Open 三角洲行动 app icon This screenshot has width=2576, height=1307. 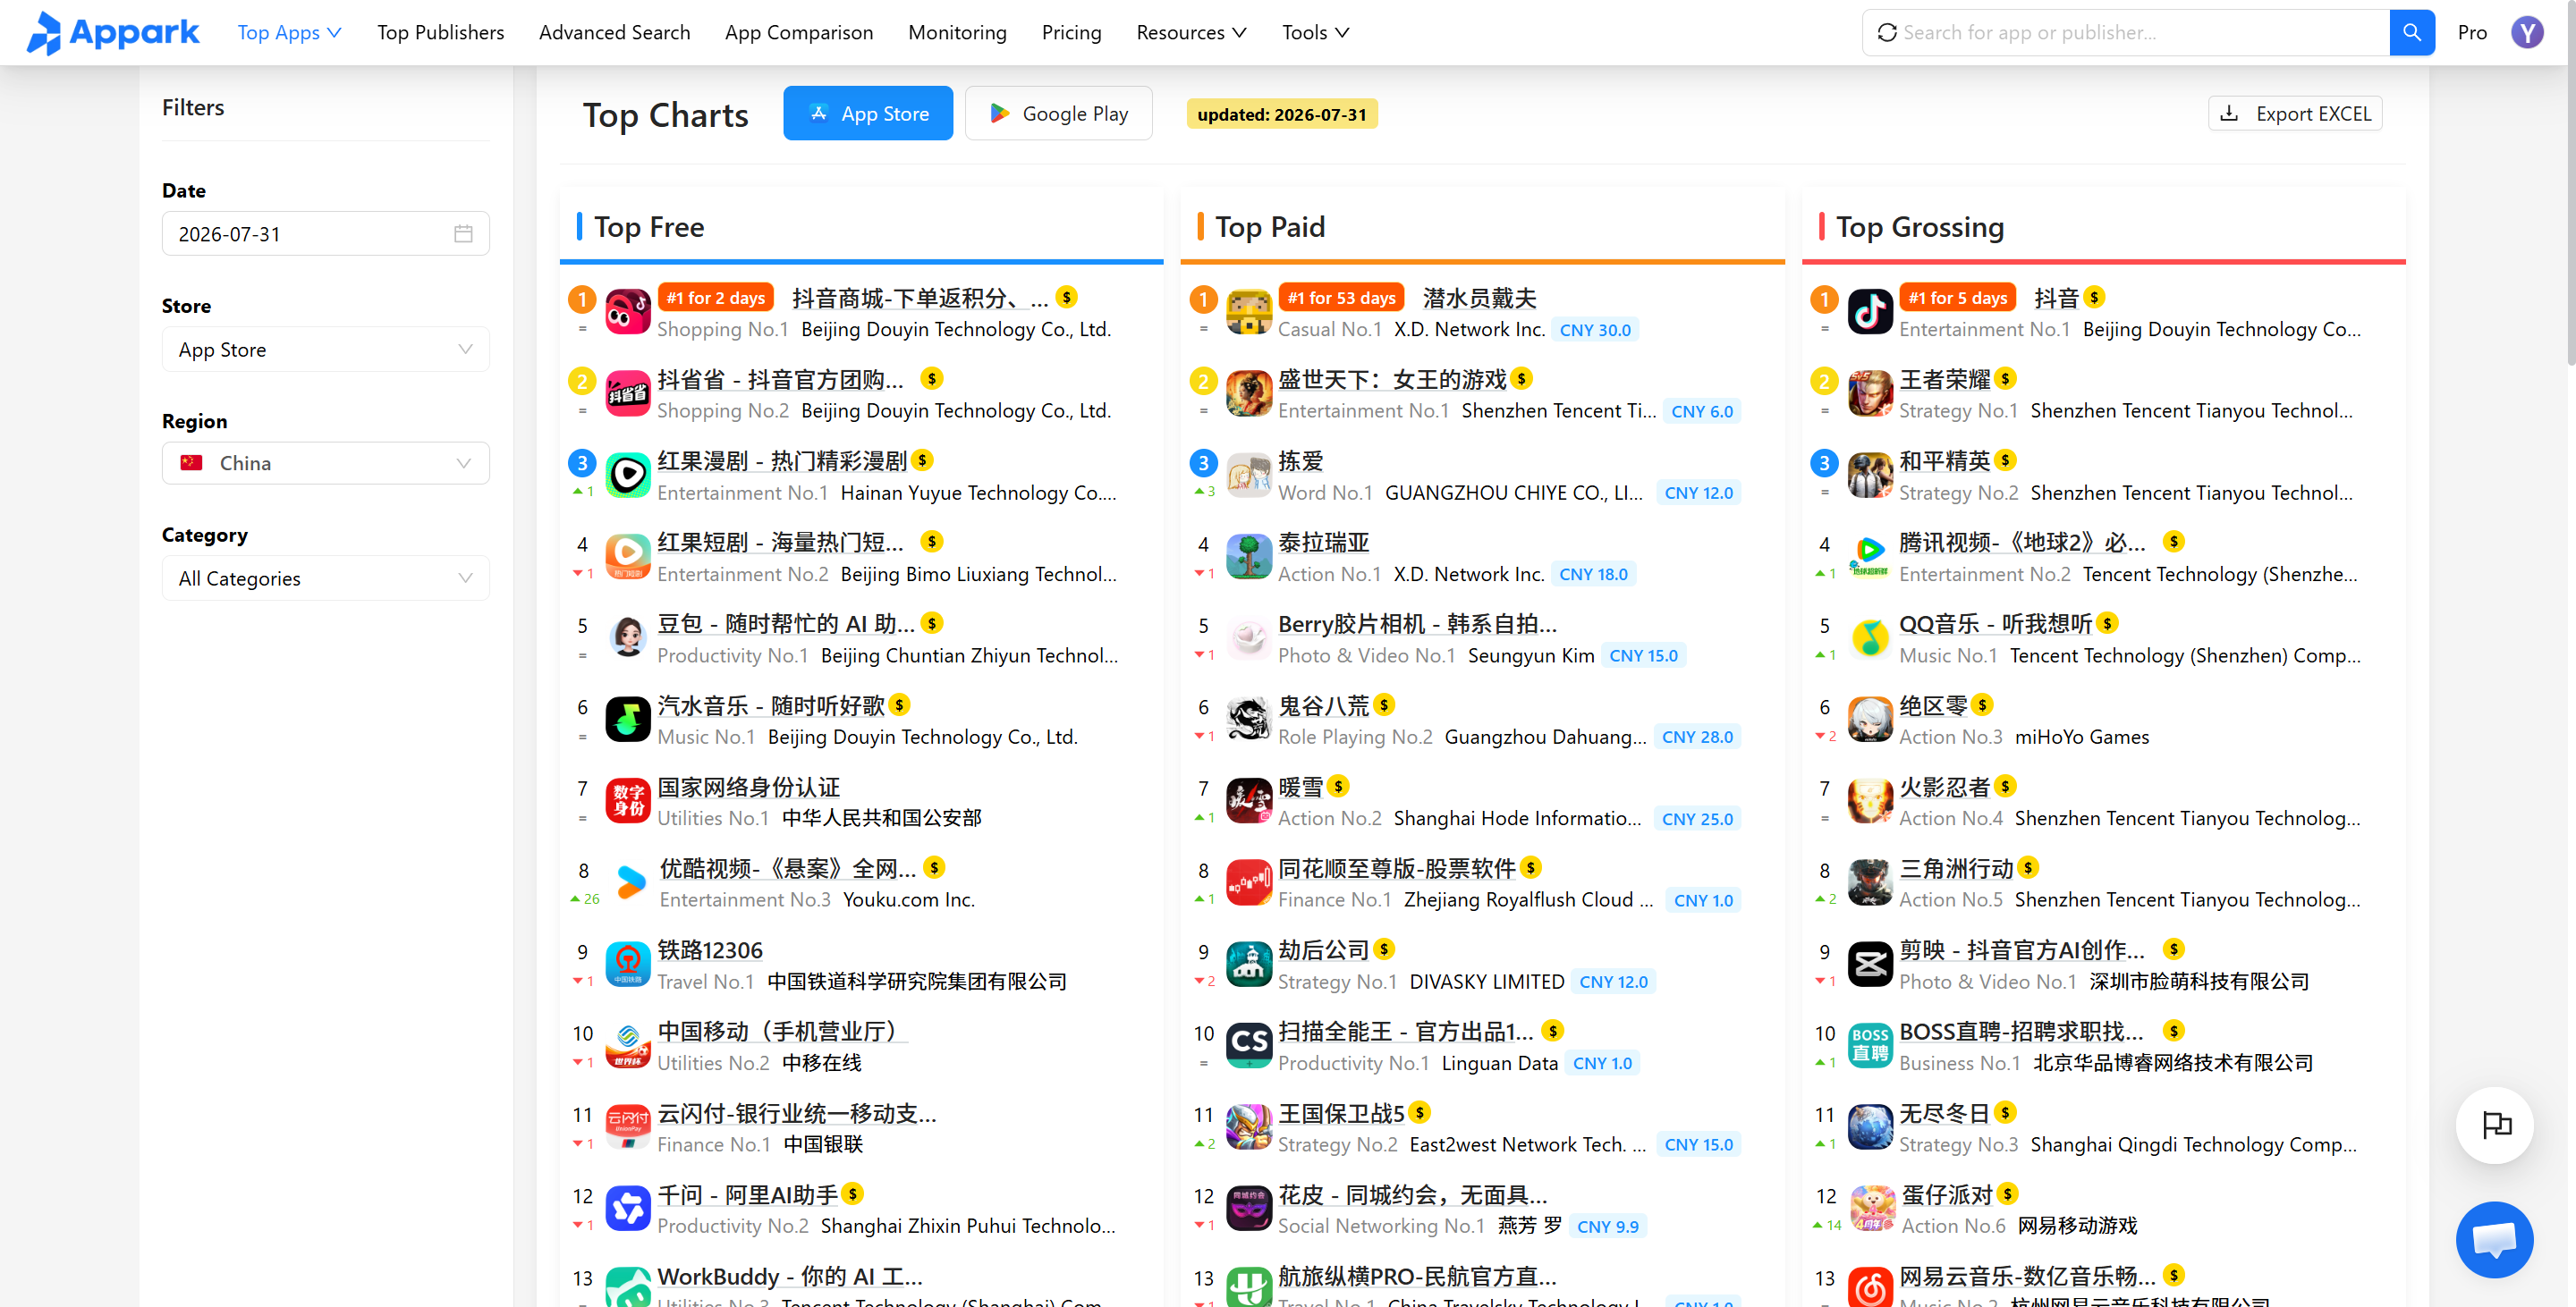click(x=1870, y=883)
